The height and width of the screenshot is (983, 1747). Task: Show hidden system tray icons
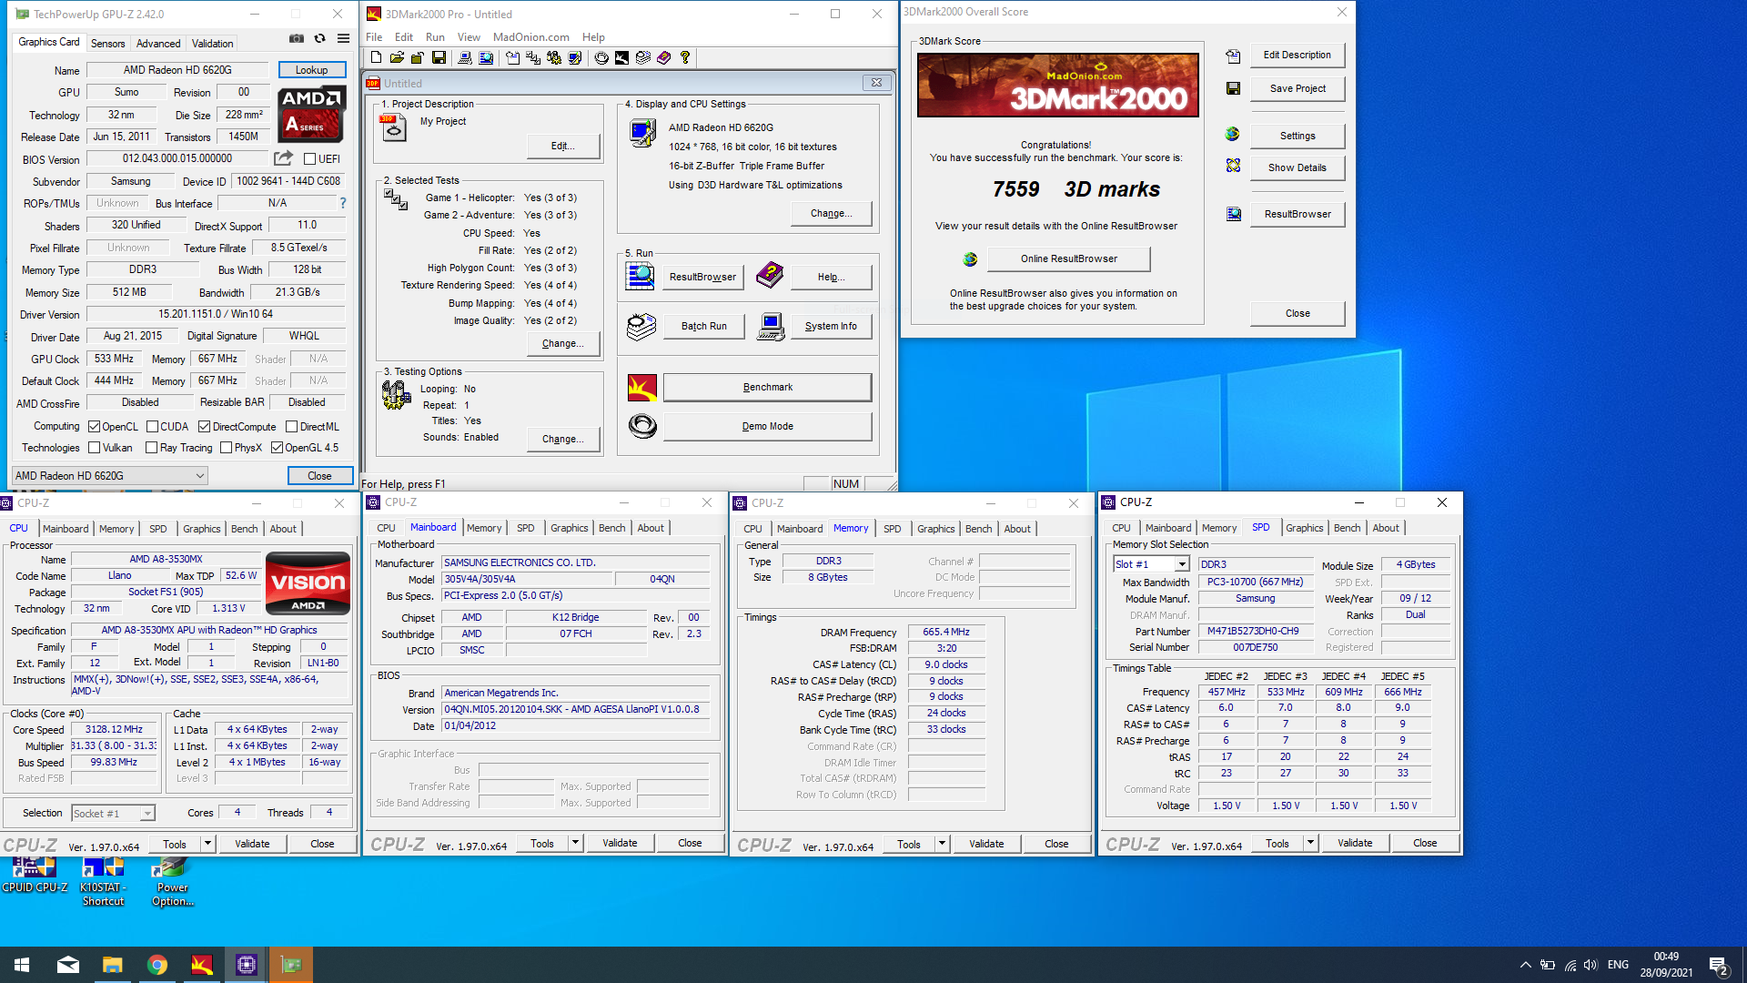pos(1525,965)
